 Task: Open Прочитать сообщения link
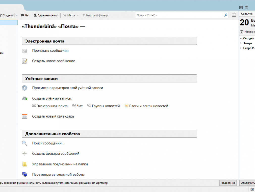pyautogui.click(x=50, y=50)
